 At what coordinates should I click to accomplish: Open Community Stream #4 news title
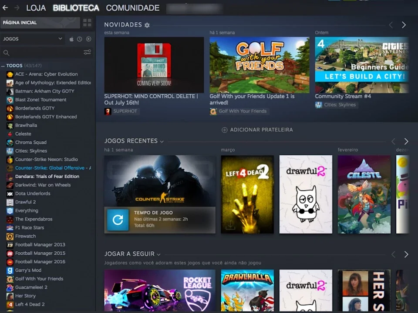343,97
